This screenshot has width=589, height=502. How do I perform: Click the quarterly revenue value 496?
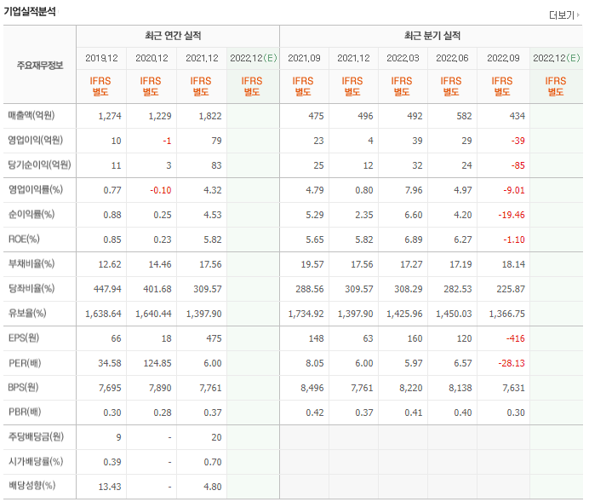pyautogui.click(x=365, y=116)
